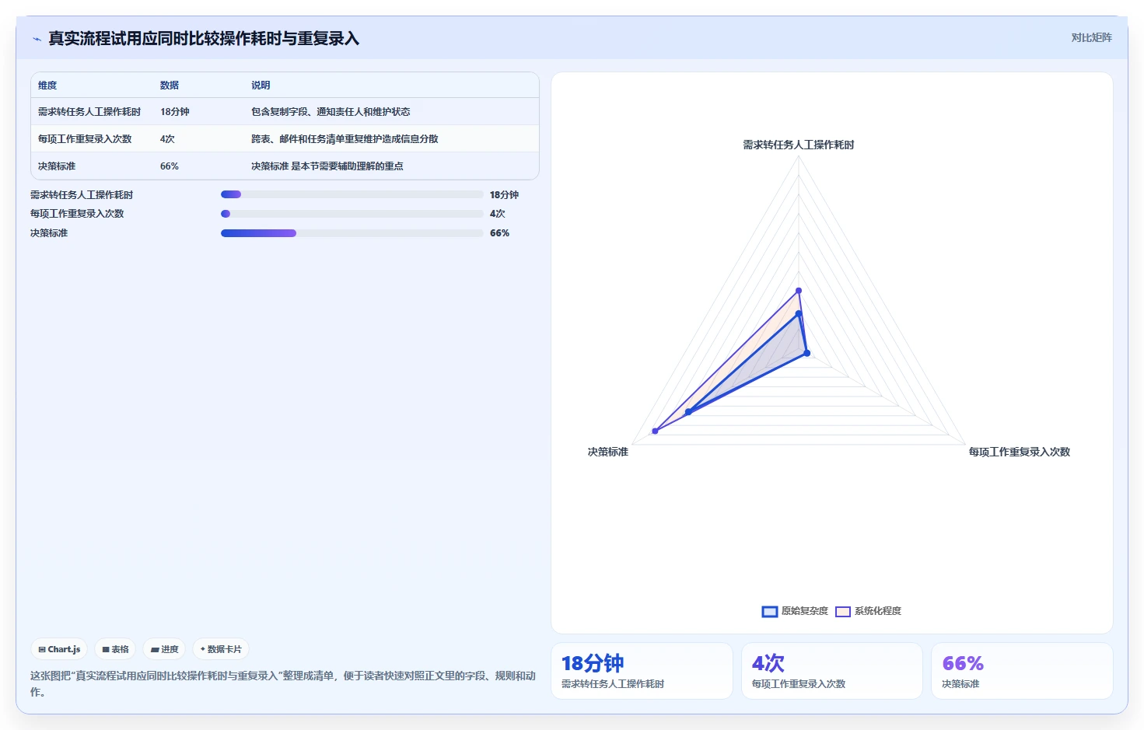Click table cell 66%

pos(170,166)
